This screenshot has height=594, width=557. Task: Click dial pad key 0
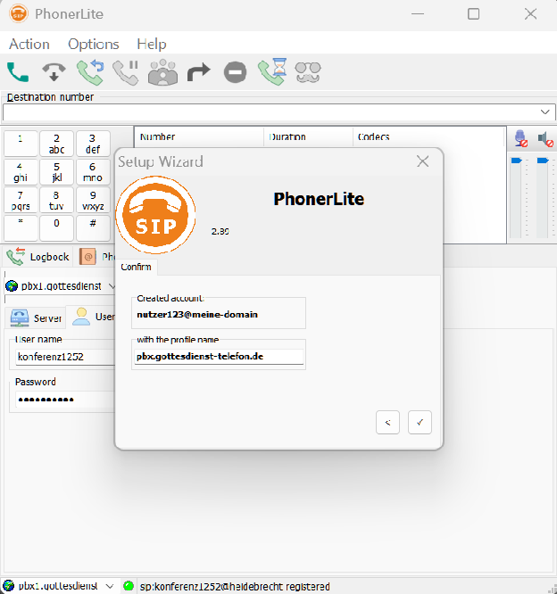coord(56,228)
